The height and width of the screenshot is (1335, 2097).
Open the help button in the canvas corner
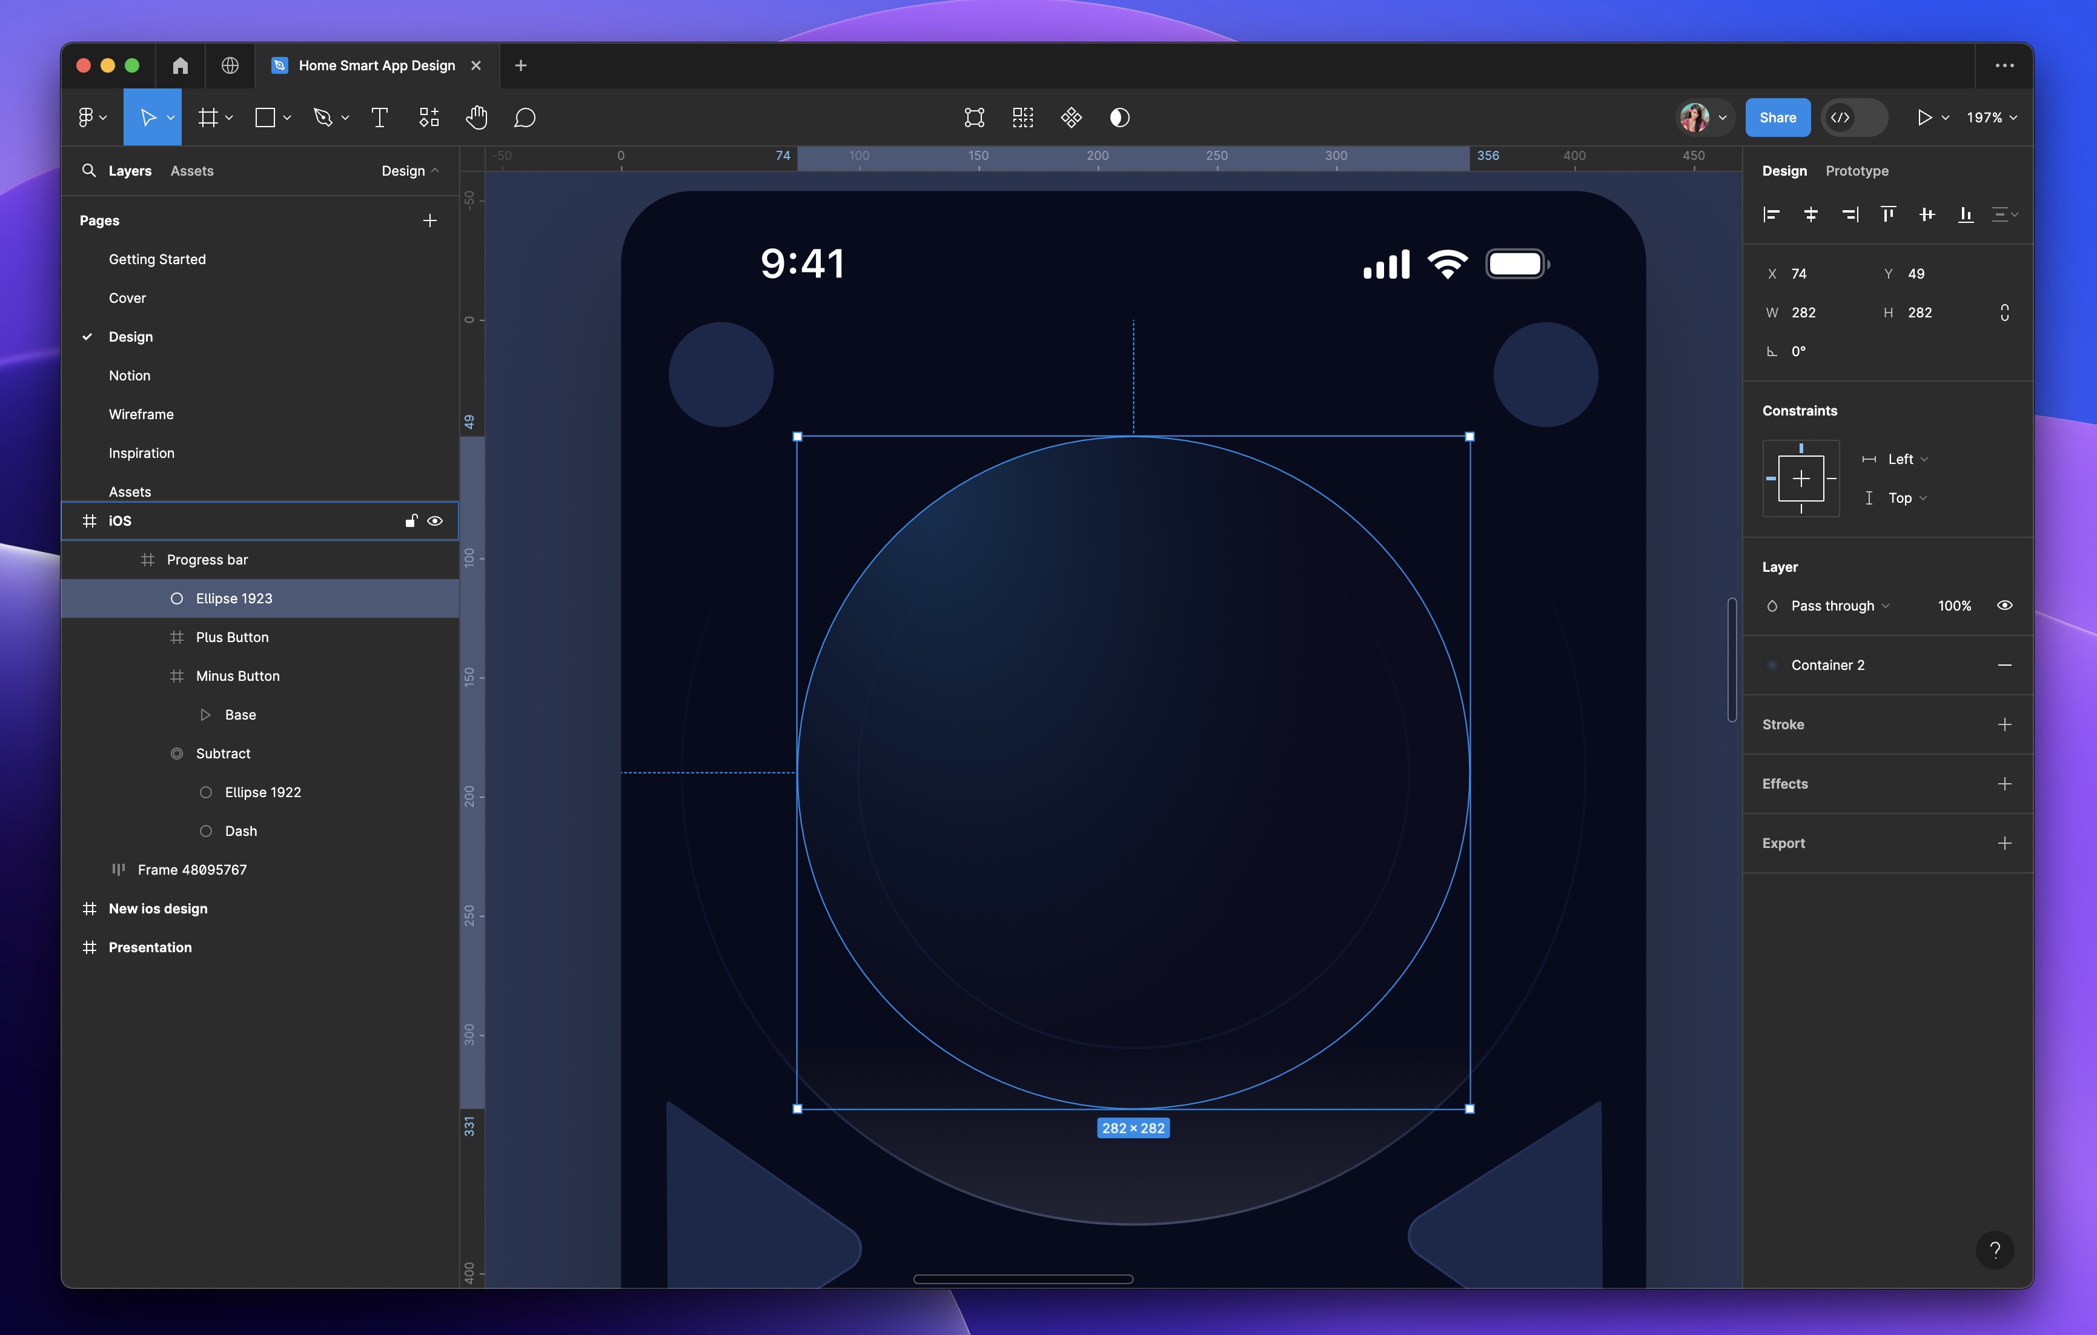click(x=1996, y=1250)
